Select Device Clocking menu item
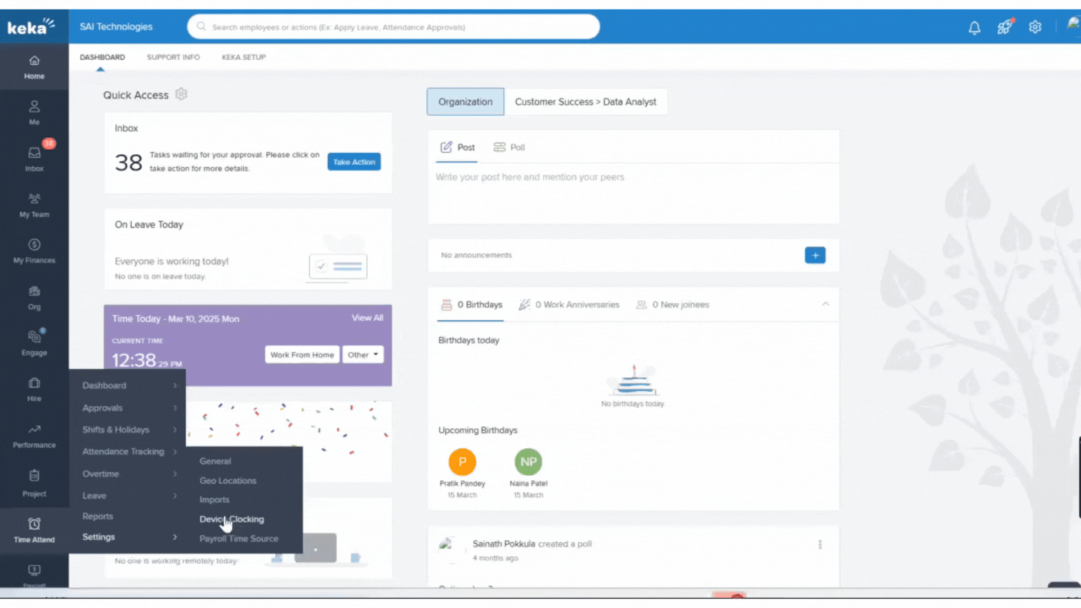The image size is (1081, 608). coord(231,519)
